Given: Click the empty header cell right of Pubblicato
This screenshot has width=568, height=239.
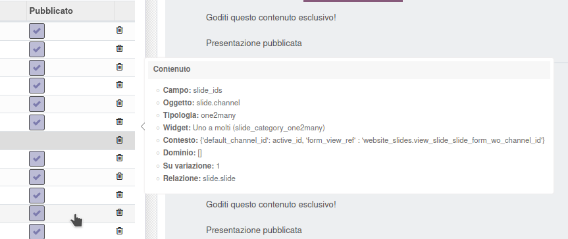Looking at the screenshot, I should tap(124, 11).
